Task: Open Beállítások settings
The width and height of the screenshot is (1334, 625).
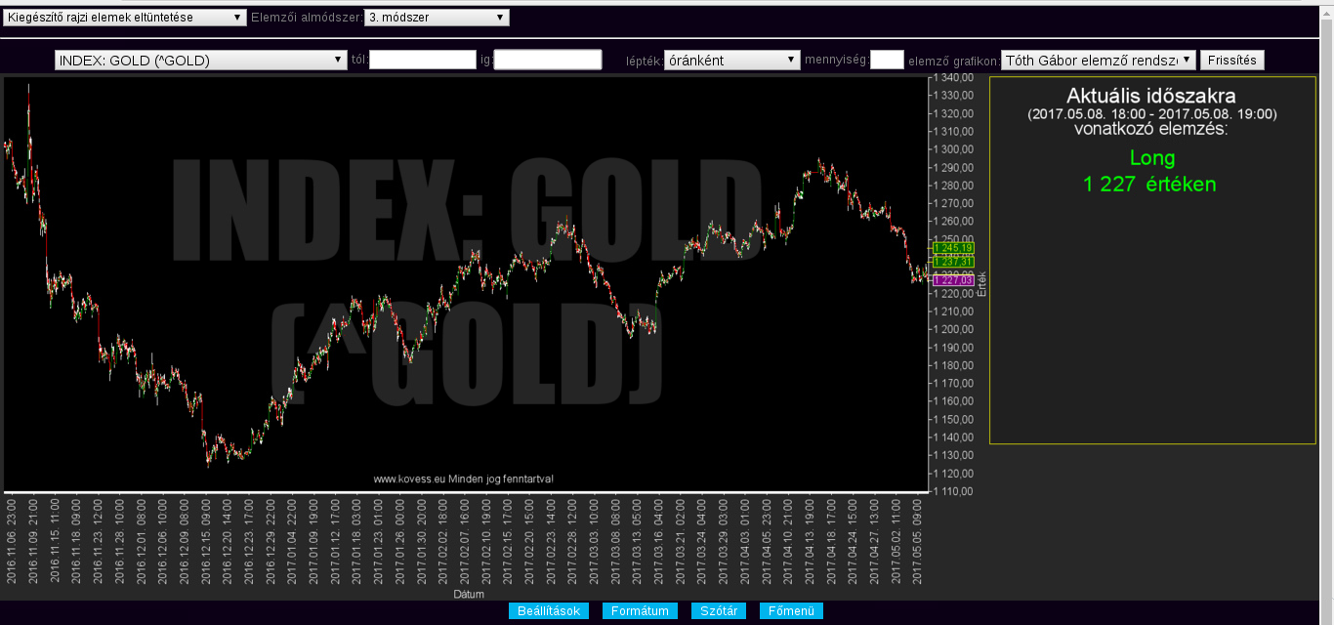Action: coord(548,611)
